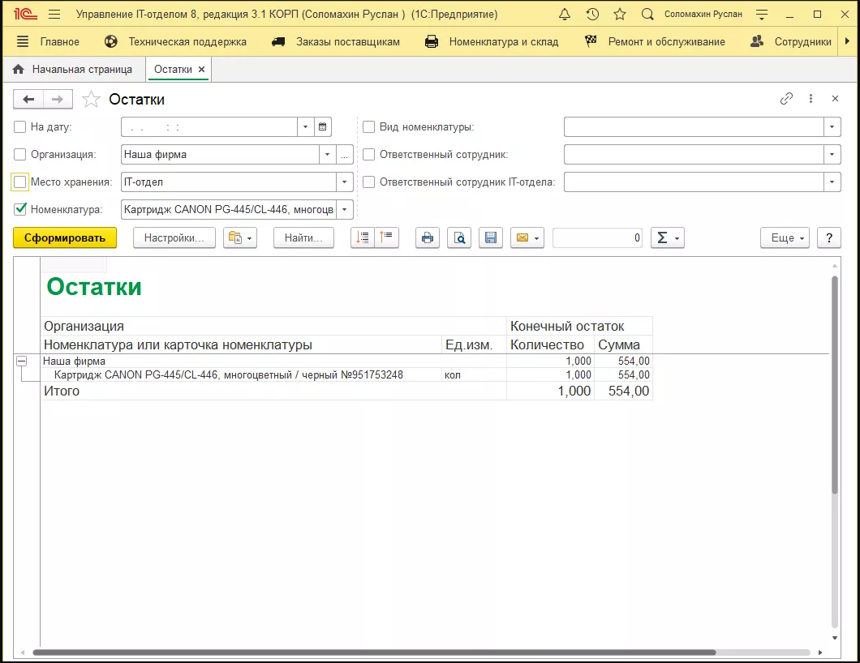Click the save floppy disk icon
Viewport: 860px width, 663px height.
(490, 237)
